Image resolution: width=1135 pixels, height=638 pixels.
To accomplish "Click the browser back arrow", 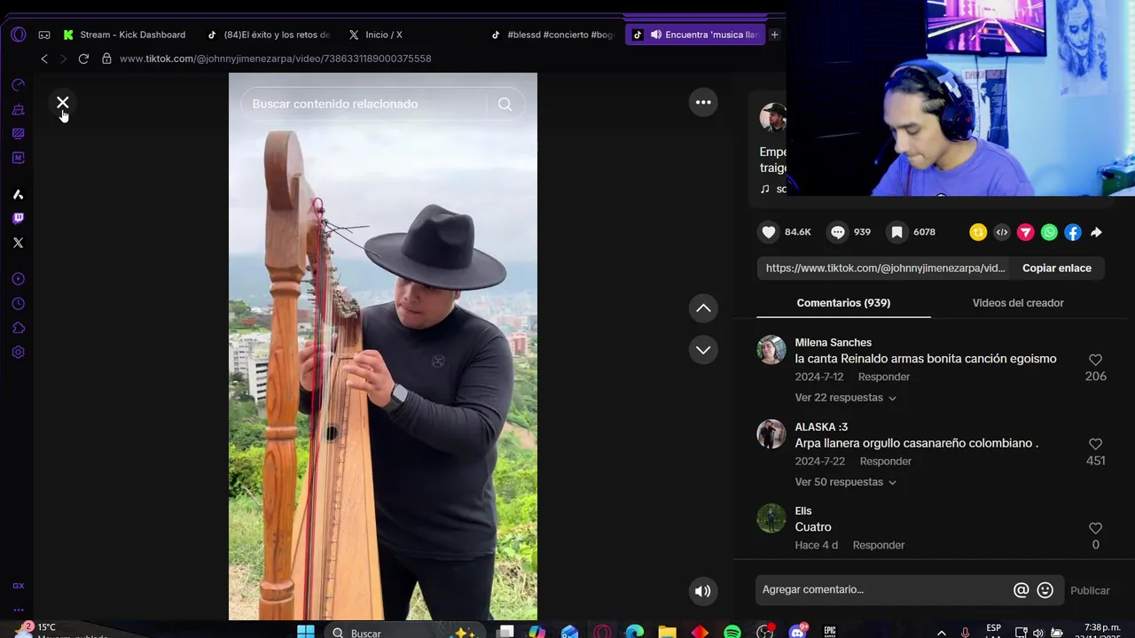I will coord(44,58).
